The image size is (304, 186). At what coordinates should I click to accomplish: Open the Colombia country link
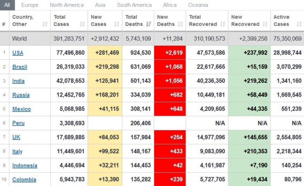pyautogui.click(x=24, y=179)
